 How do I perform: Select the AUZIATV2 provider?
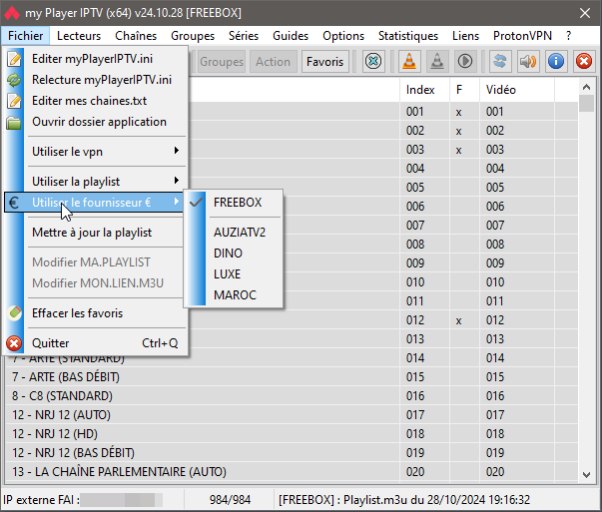click(240, 233)
